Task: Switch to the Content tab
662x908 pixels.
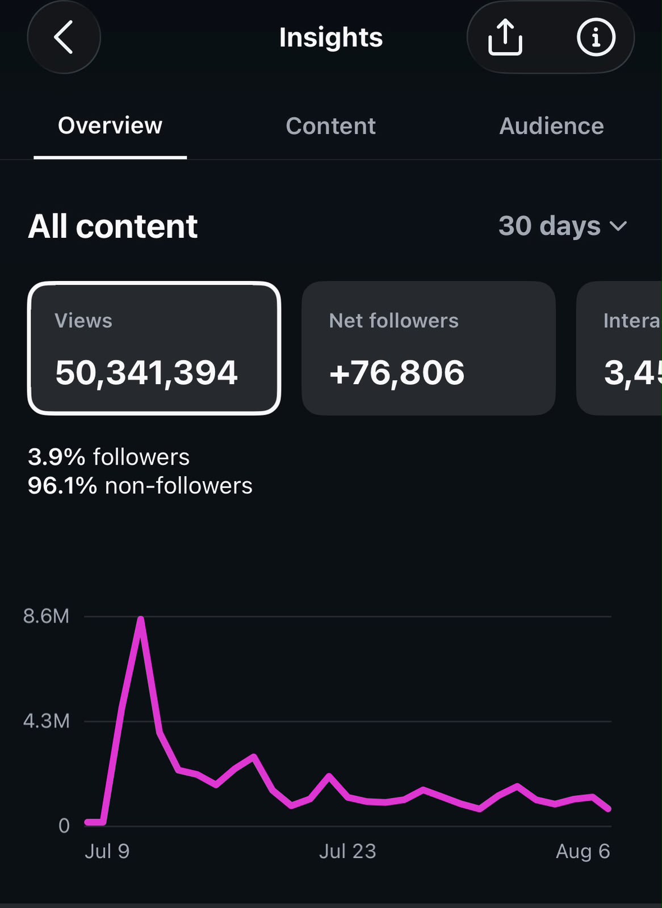Action: (330, 126)
